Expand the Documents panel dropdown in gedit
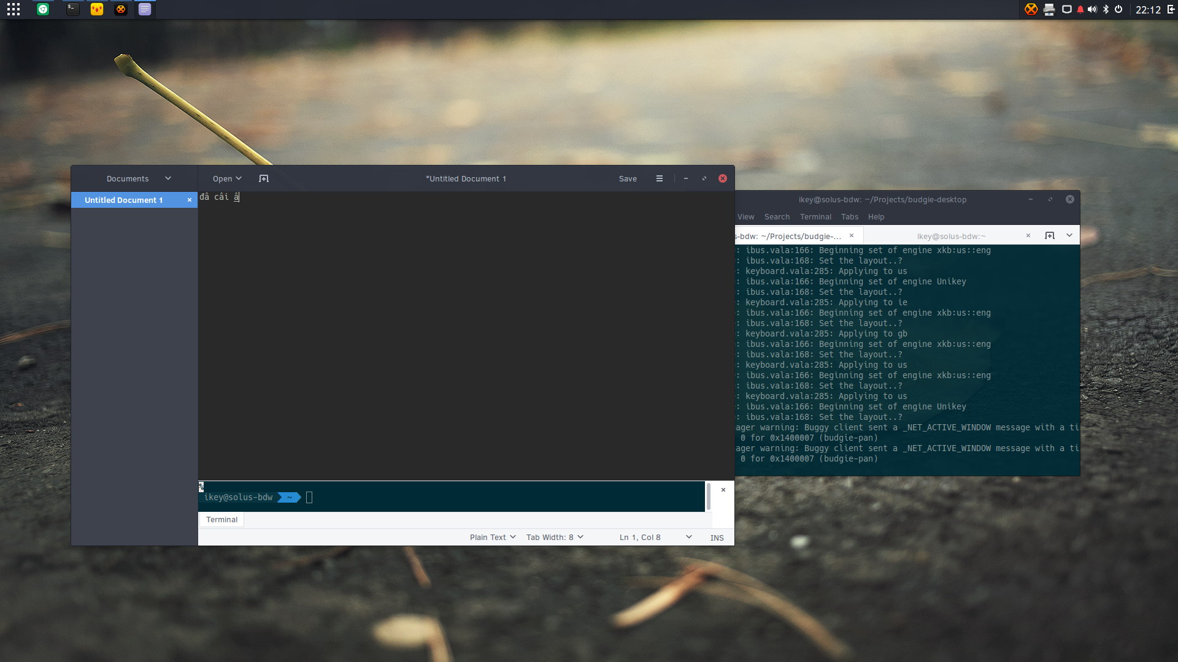 click(x=168, y=178)
